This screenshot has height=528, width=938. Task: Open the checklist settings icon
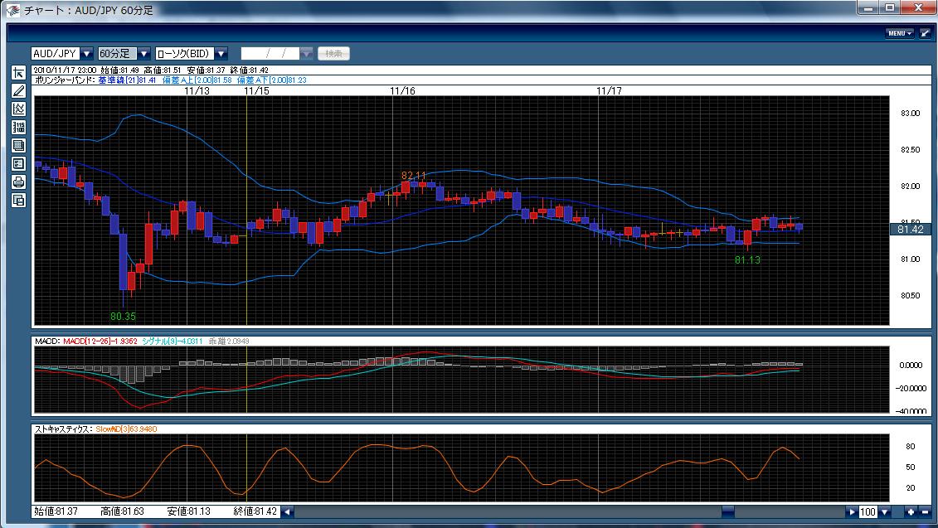(18, 163)
